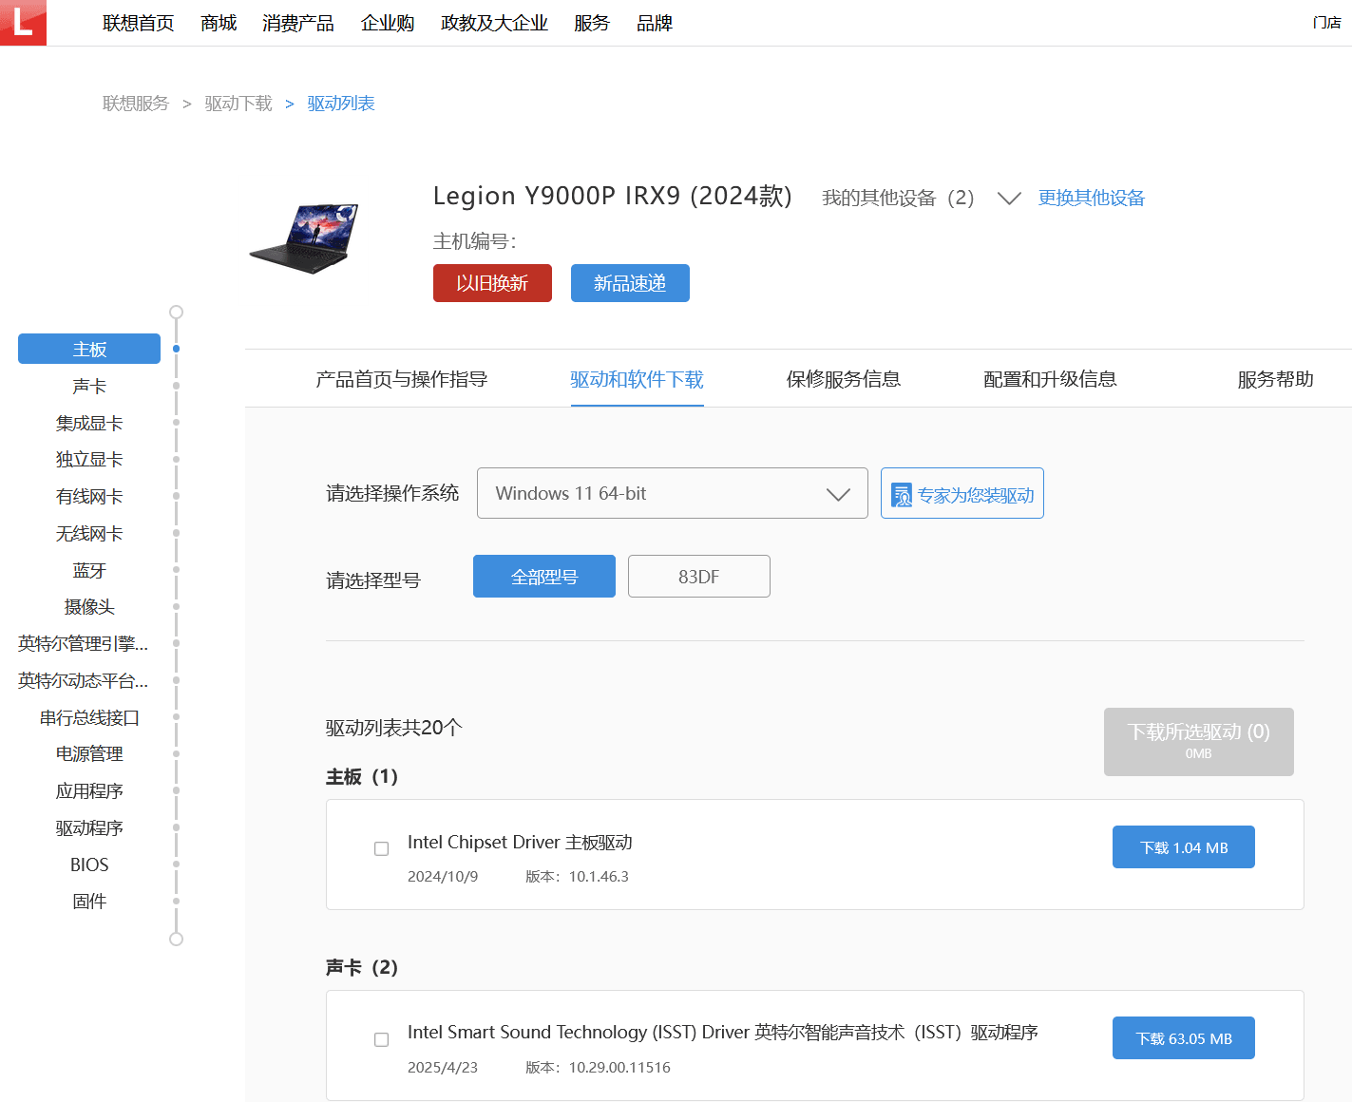Click Intel Smart Sound Technology driver title
This screenshot has width=1352, height=1102.
point(723,1032)
